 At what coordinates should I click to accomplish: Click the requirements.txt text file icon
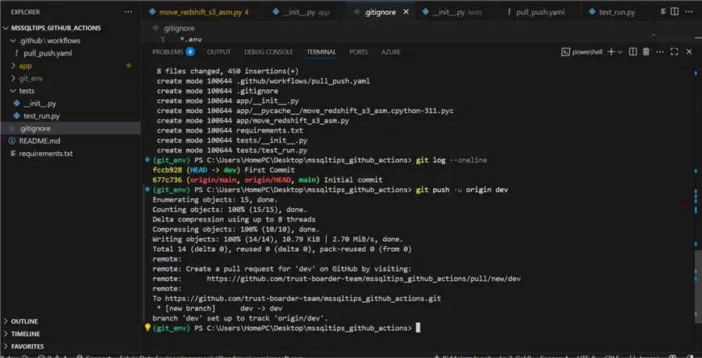pos(12,154)
